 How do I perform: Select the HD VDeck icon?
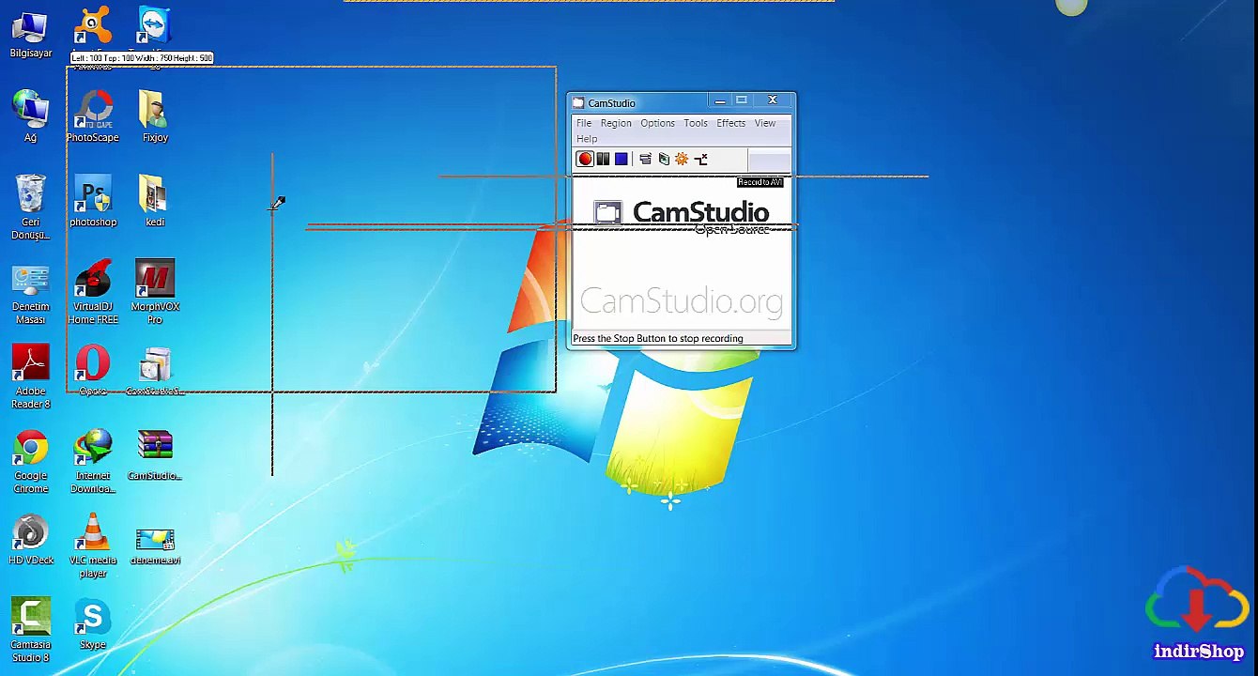[x=31, y=540]
